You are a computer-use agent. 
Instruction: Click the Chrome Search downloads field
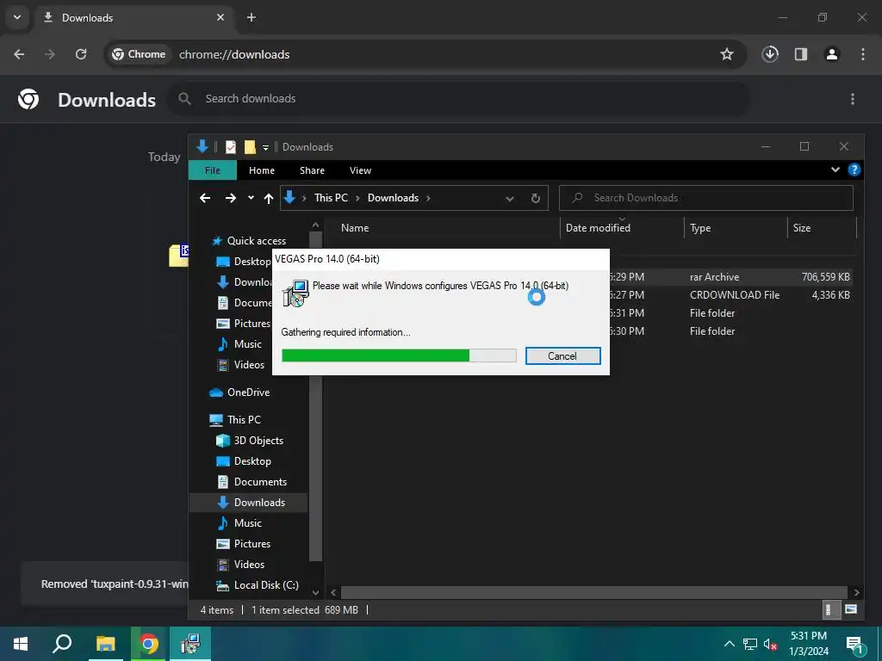[459, 99]
